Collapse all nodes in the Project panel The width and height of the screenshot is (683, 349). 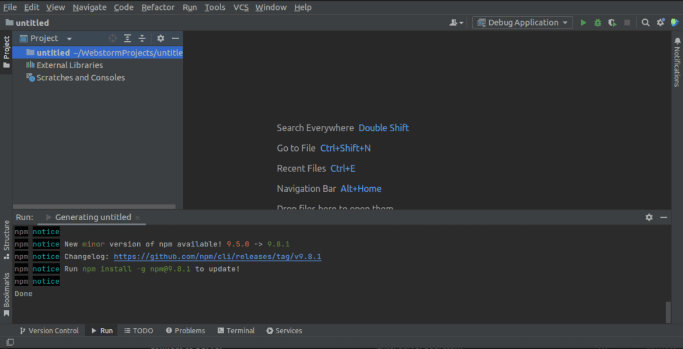pos(141,38)
